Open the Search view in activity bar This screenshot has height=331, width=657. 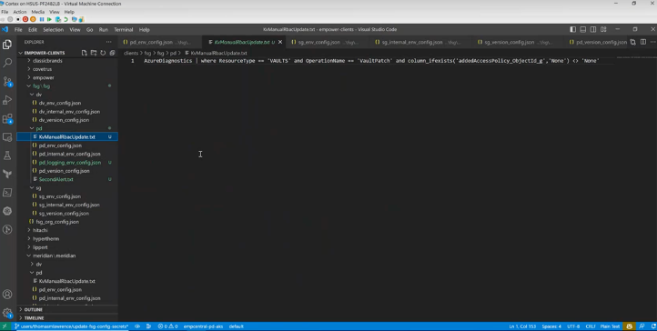pyautogui.click(x=7, y=63)
